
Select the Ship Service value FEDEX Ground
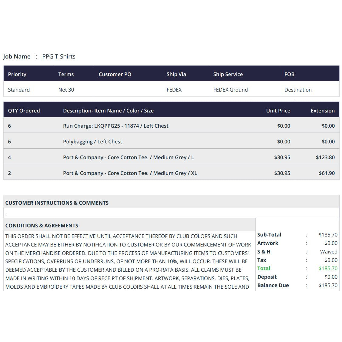click(x=230, y=90)
